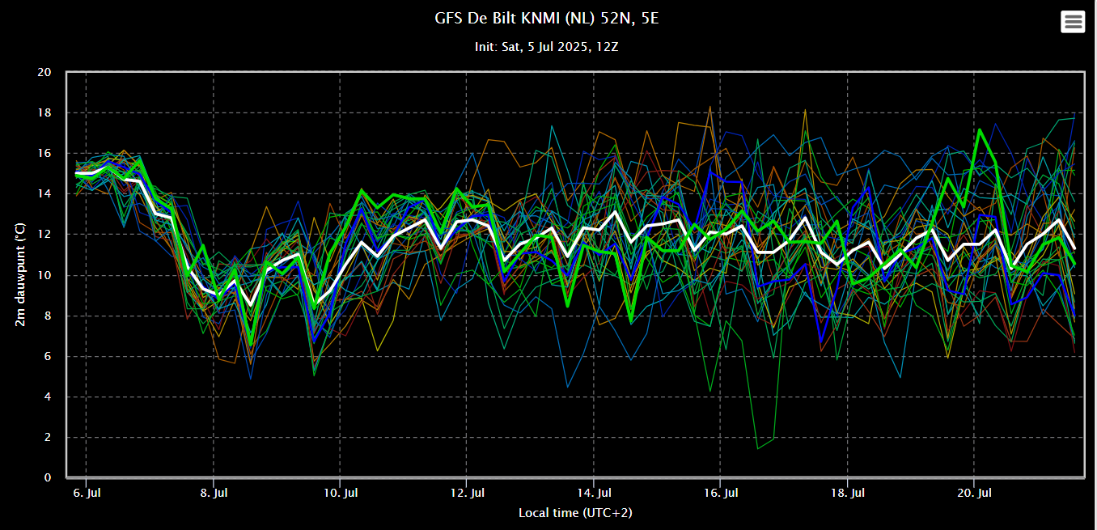1097x530 pixels.
Task: Click the '8. Jul' x-axis label
Action: pos(213,493)
